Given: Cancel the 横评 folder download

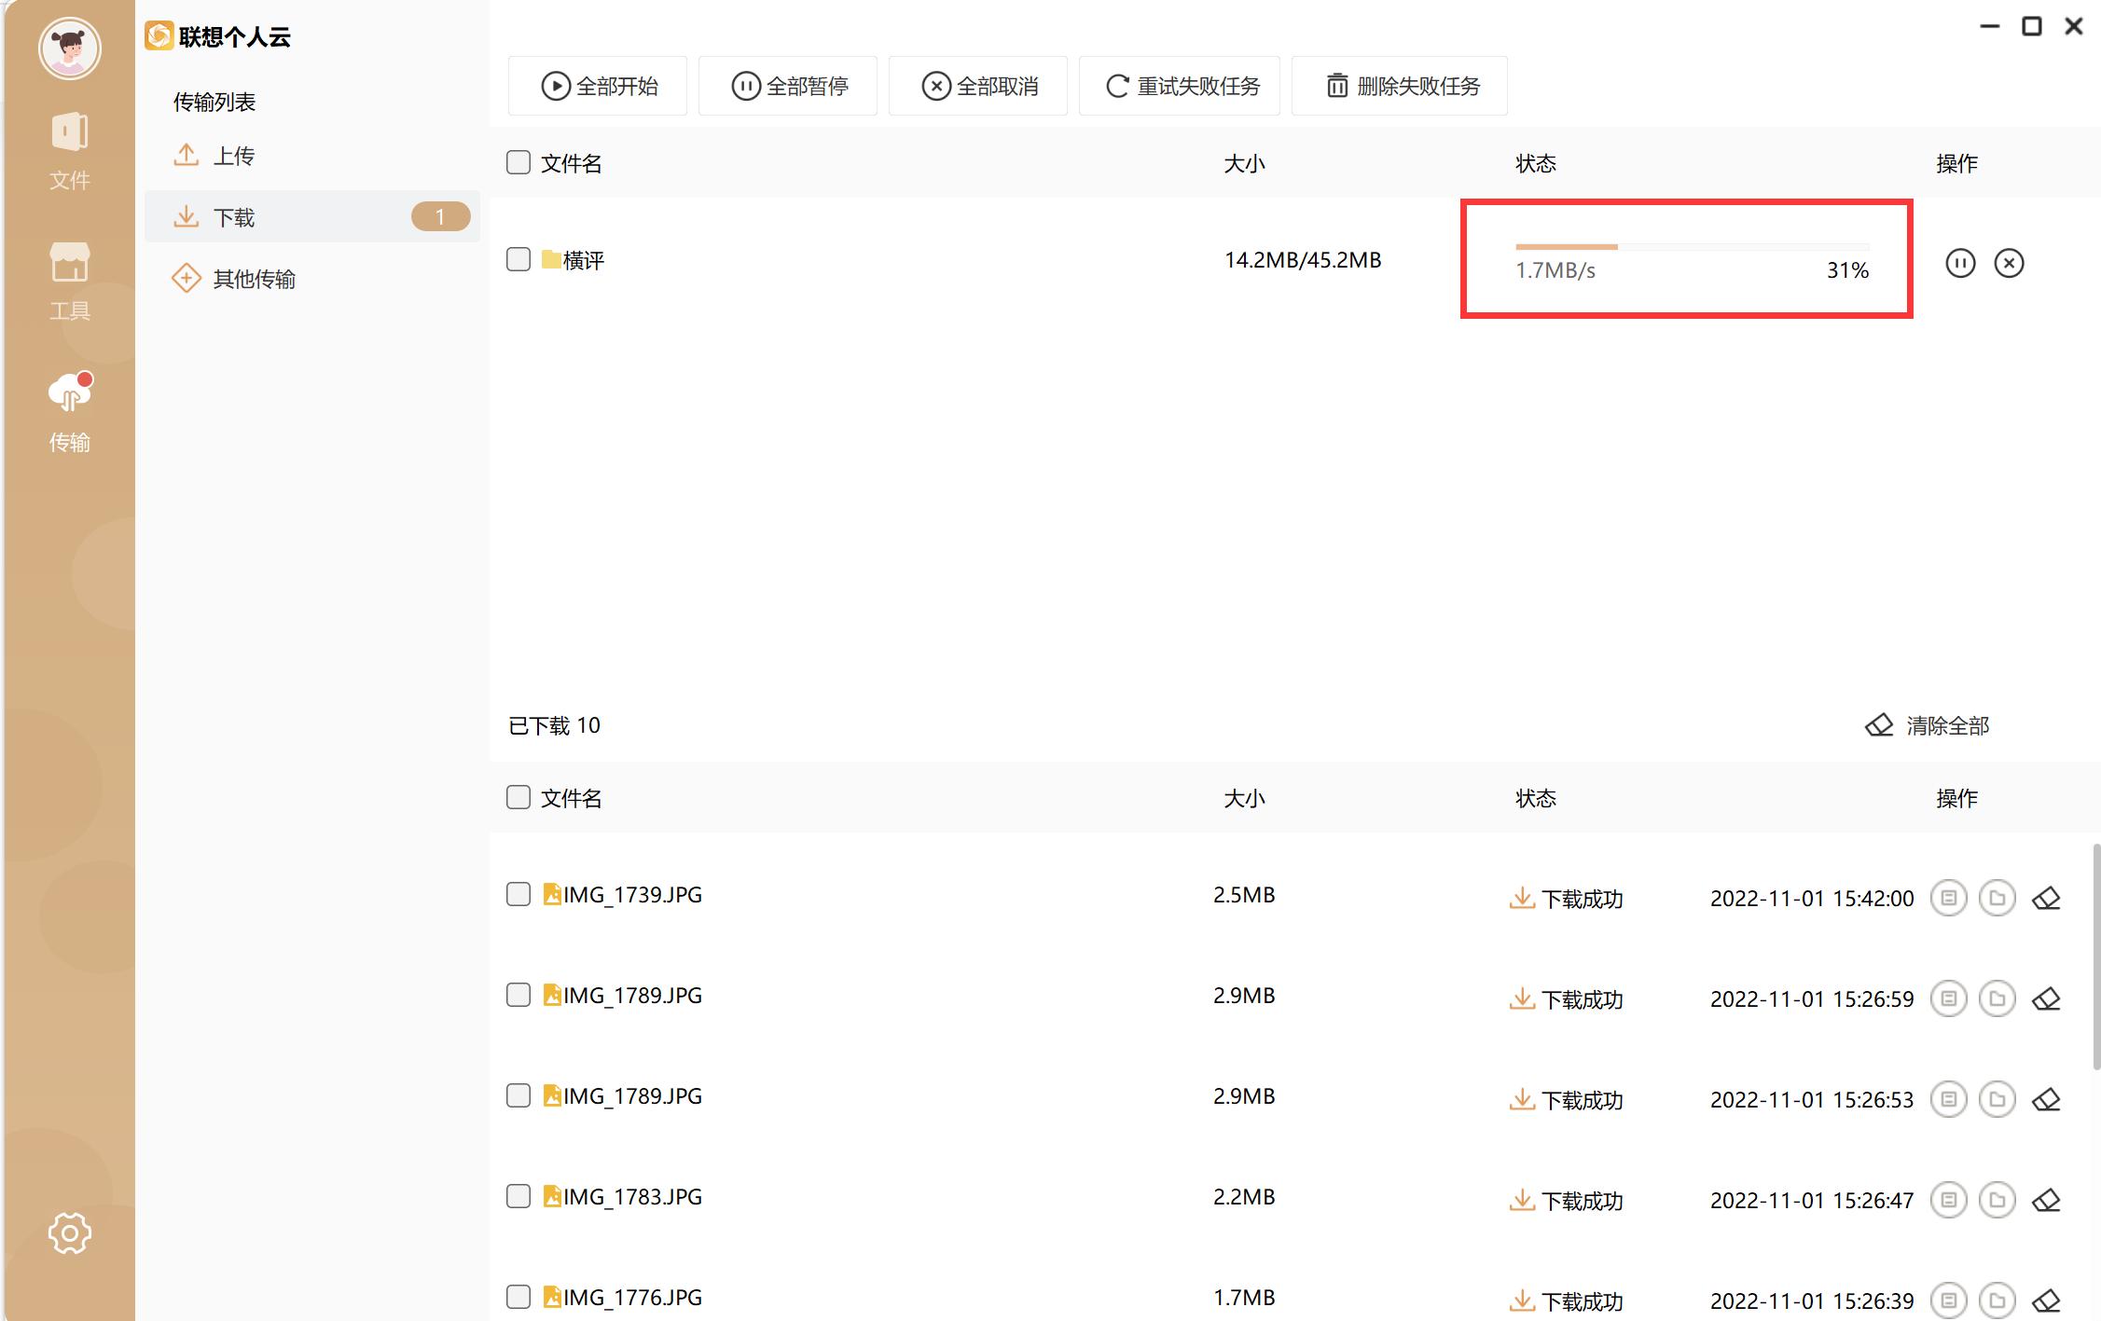Looking at the screenshot, I should (2010, 263).
